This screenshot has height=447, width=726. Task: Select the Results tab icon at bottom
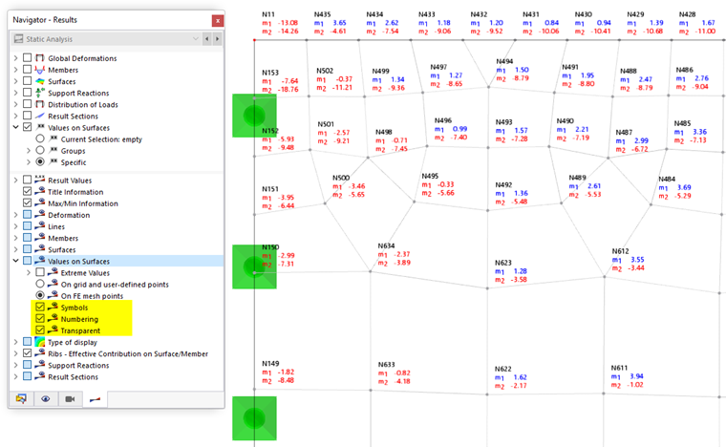point(95,399)
